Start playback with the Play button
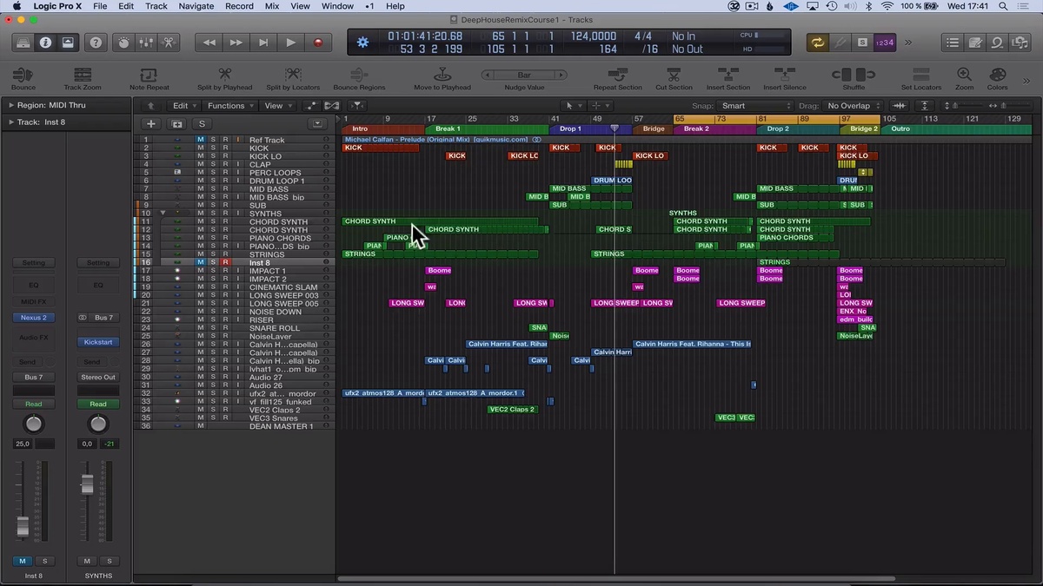Viewport: 1043px width, 586px height. 291,43
